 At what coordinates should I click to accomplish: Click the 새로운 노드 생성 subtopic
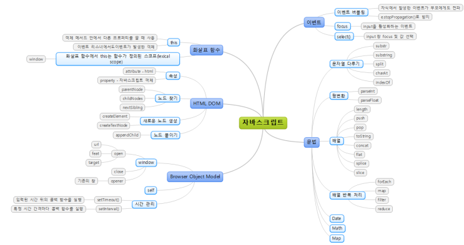(160, 121)
